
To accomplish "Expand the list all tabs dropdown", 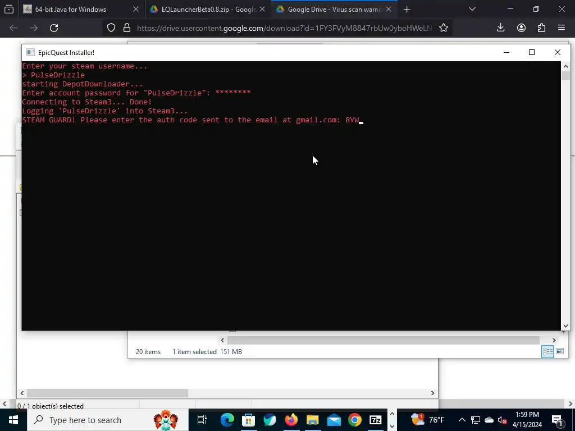I will point(472,9).
